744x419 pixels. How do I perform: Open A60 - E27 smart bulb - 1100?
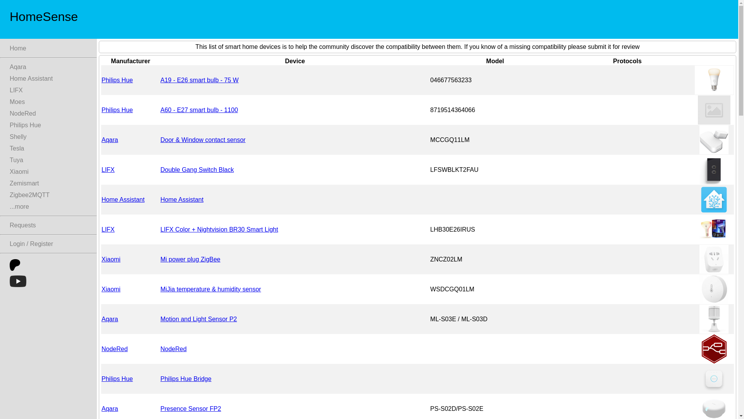[199, 110]
